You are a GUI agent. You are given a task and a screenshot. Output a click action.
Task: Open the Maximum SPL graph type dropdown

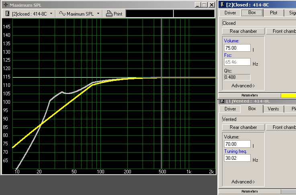(x=98, y=14)
